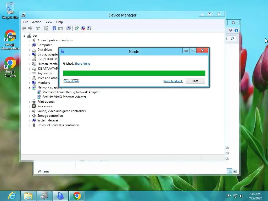Click the Close button in the Ninite dialog
The image size is (268, 201).
195,81
